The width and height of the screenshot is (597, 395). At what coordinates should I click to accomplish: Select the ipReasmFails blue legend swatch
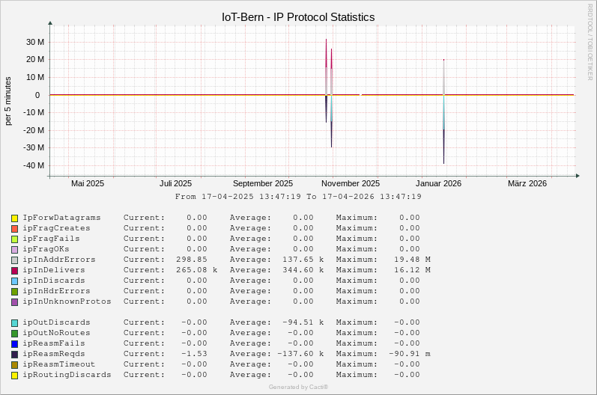click(x=14, y=344)
